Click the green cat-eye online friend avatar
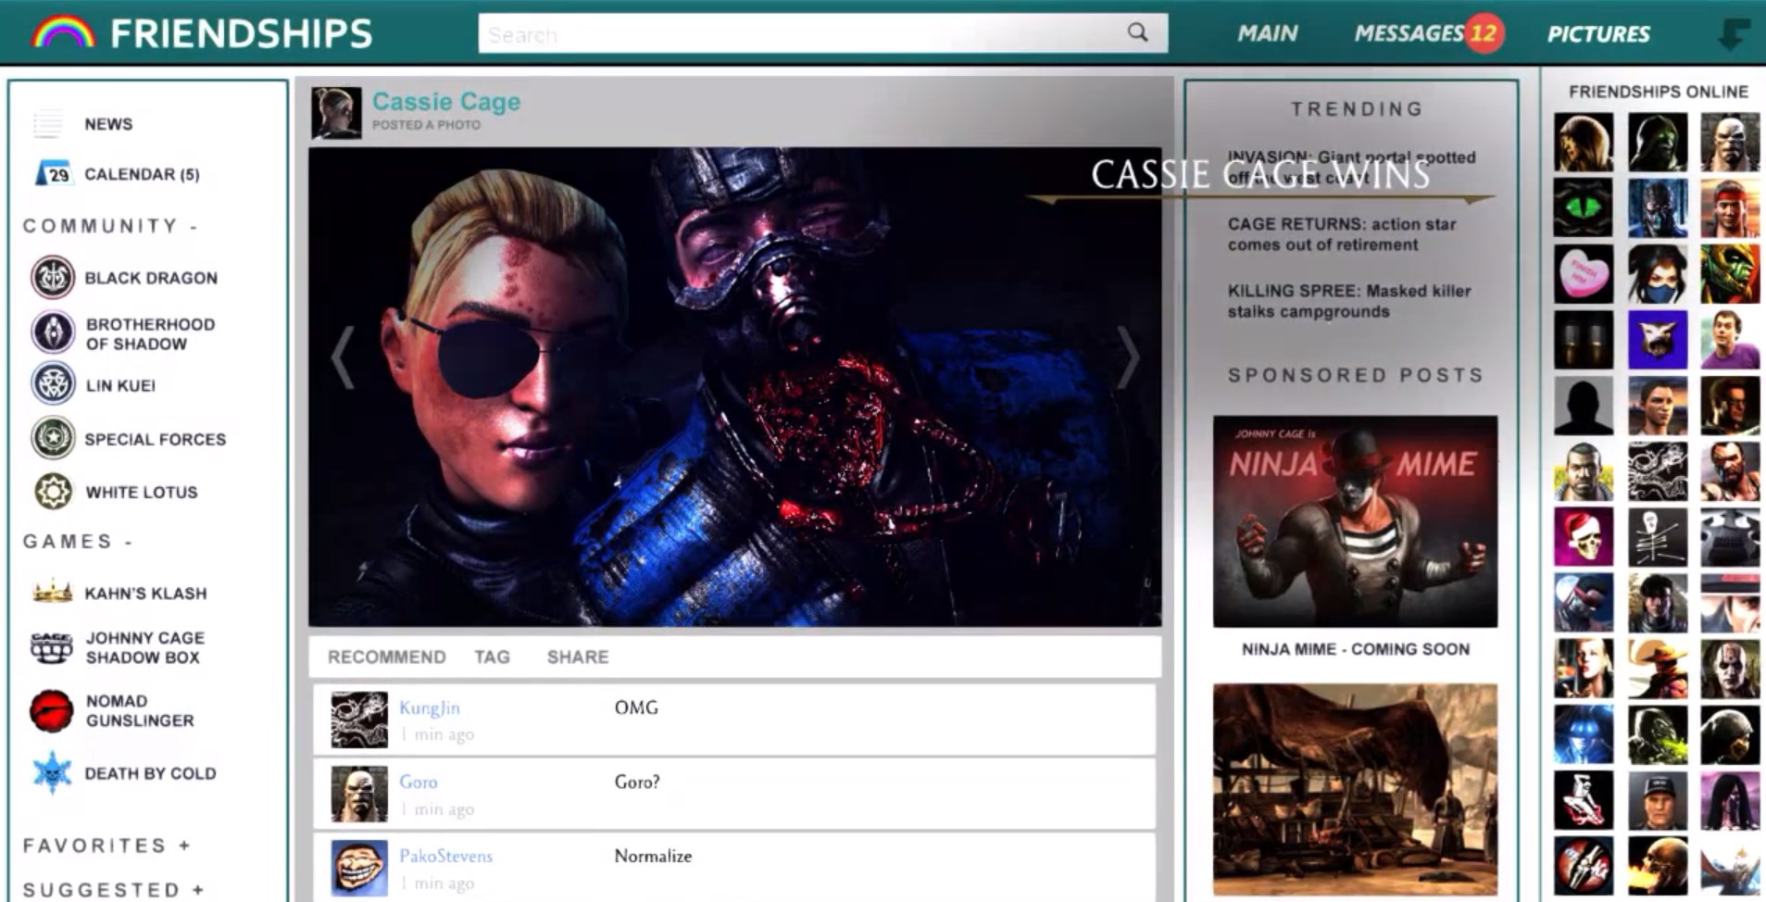 tap(1583, 207)
